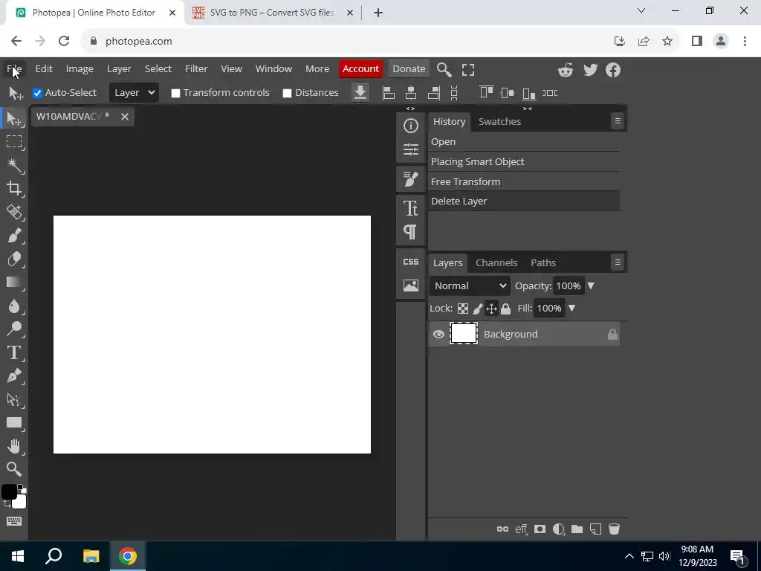This screenshot has height=571, width=761.
Task: Select the Move tool in left toolbar
Action: click(x=14, y=118)
